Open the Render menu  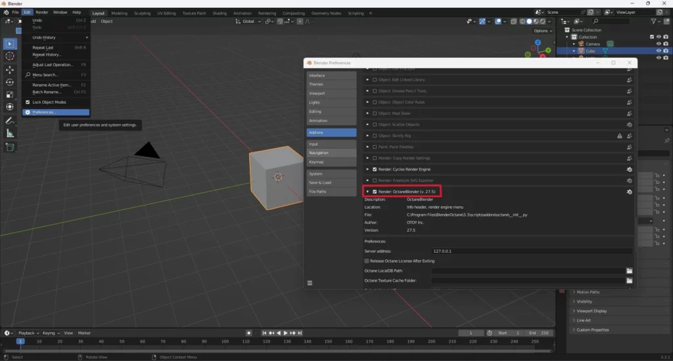[x=41, y=12]
